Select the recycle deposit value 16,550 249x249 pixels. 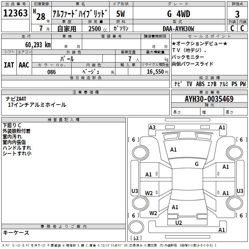[156, 72]
